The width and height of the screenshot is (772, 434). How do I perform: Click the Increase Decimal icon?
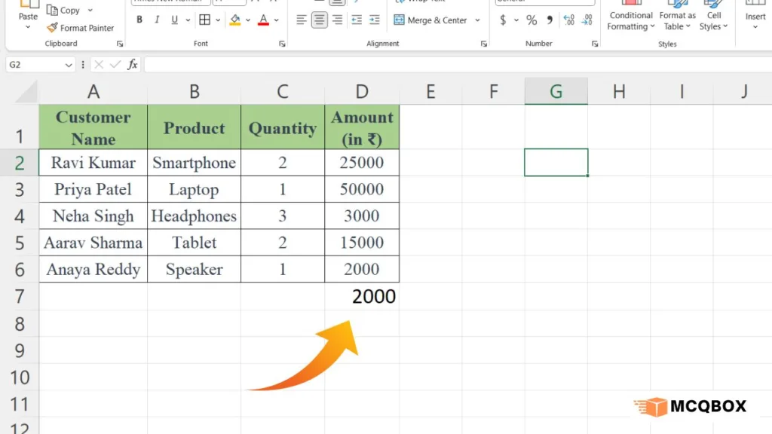click(x=568, y=20)
